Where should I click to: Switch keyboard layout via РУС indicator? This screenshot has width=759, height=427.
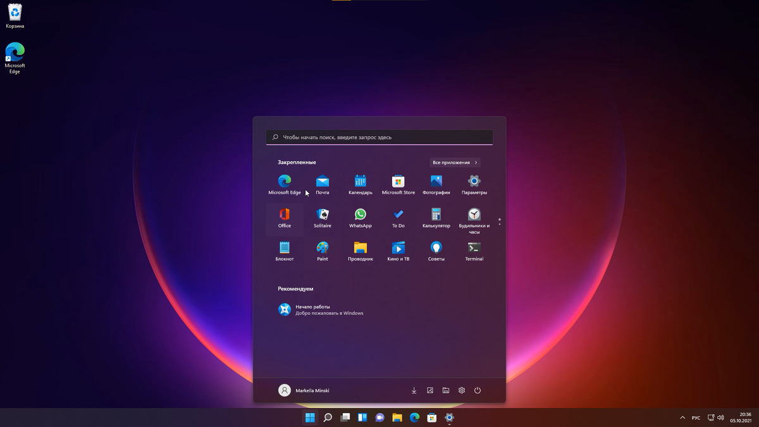(696, 418)
